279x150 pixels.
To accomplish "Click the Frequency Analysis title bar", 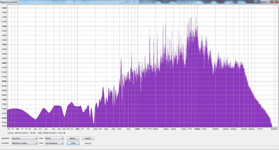I will coord(70,2).
